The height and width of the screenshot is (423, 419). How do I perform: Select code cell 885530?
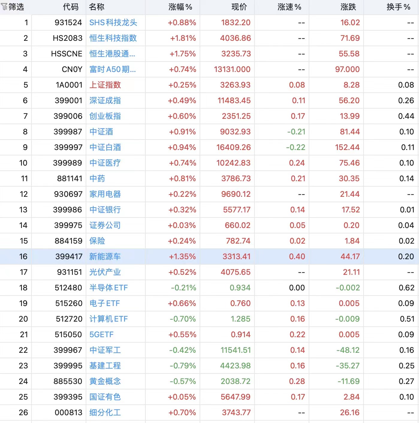click(x=68, y=381)
